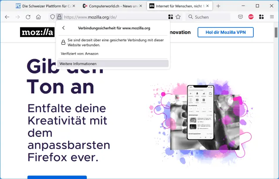Click the secured connection message text
Screen dimensions: 279x179
(x=116, y=43)
